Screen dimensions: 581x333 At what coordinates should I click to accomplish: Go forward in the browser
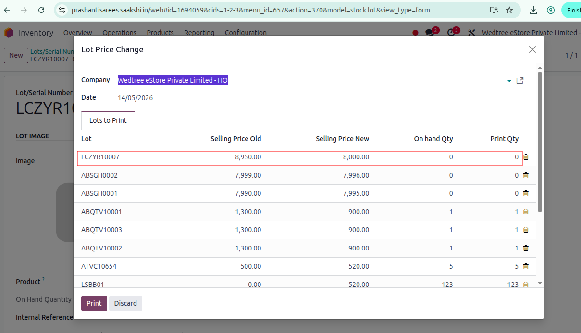click(x=24, y=10)
